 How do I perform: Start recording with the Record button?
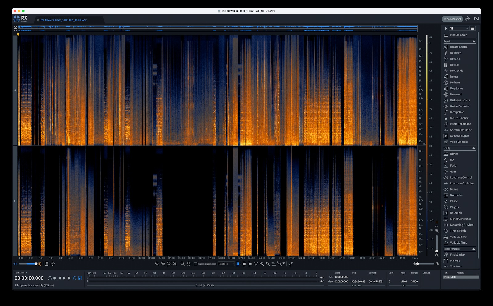pyautogui.click(x=55, y=278)
